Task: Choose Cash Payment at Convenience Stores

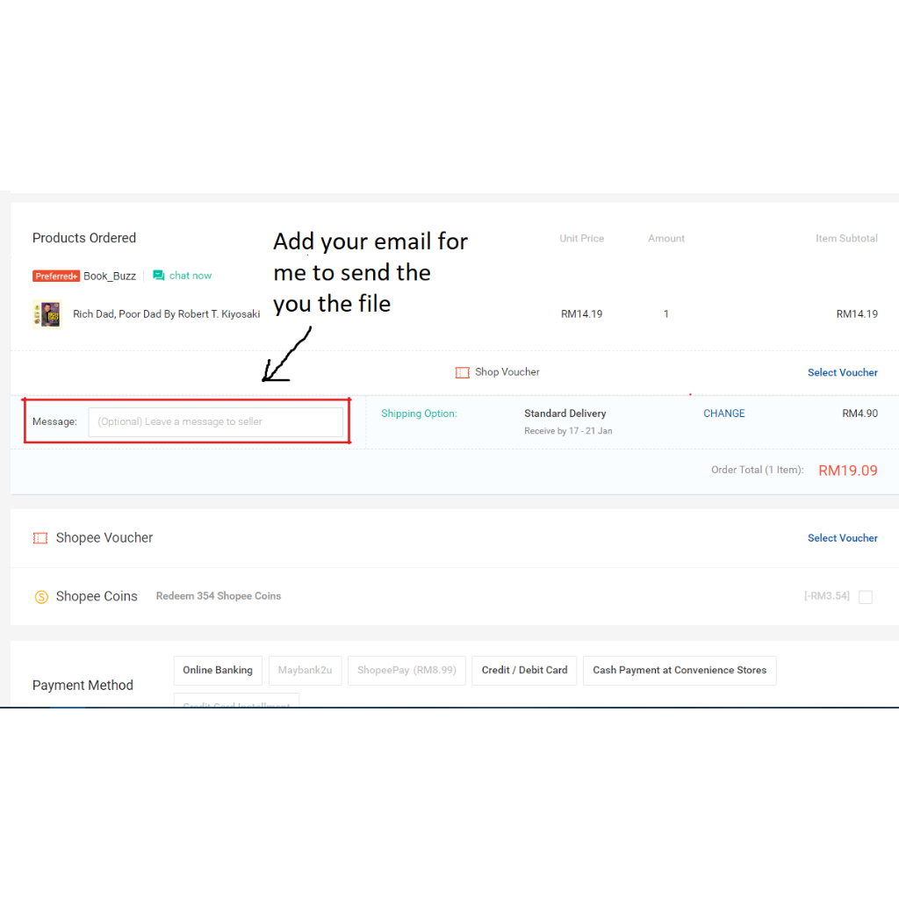Action: click(x=680, y=670)
